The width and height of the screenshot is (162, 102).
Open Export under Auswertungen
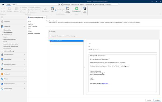[5, 42]
